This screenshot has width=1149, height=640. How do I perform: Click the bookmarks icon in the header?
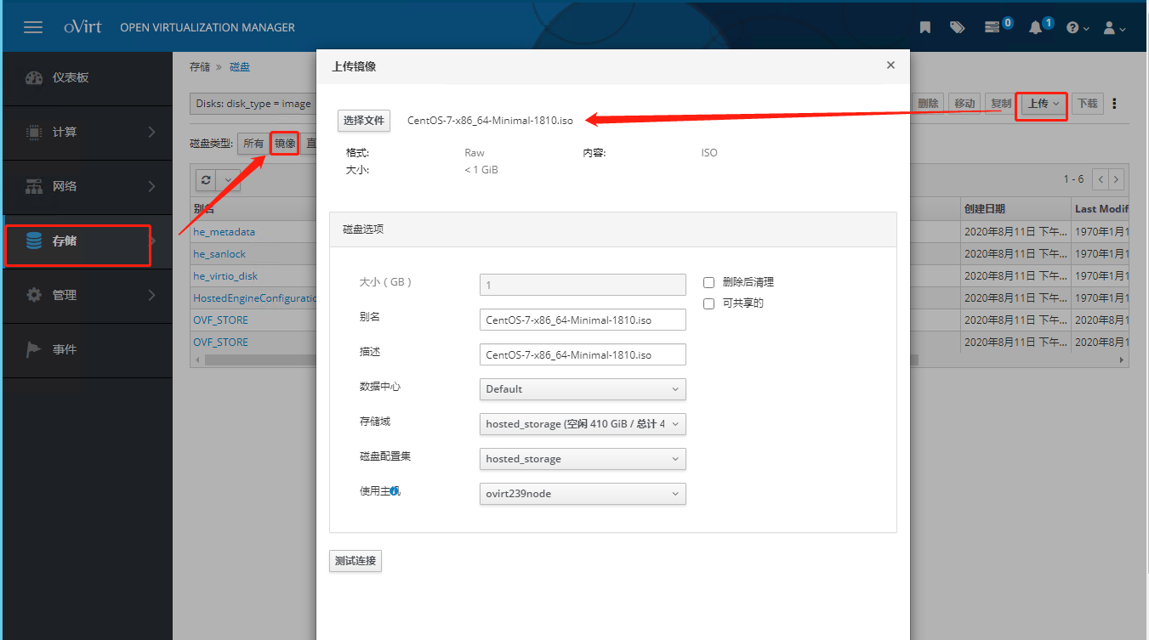pos(924,26)
